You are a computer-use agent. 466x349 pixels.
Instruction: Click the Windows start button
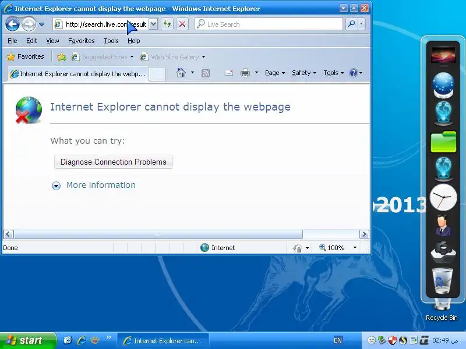[x=27, y=340]
